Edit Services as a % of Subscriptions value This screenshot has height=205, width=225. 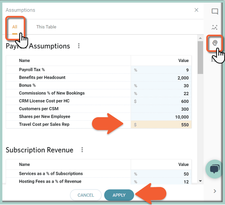(161, 174)
